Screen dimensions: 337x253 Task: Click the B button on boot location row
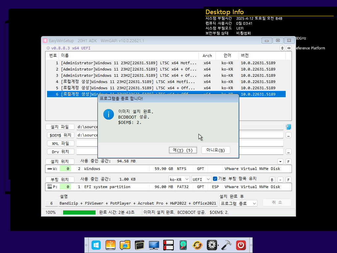coord(272,180)
